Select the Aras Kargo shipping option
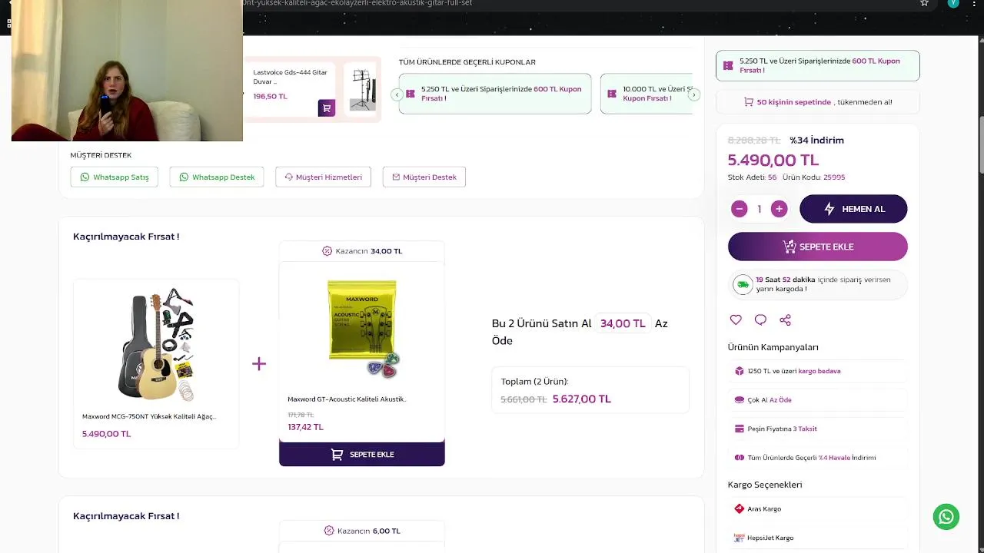The image size is (984, 553). click(x=817, y=508)
